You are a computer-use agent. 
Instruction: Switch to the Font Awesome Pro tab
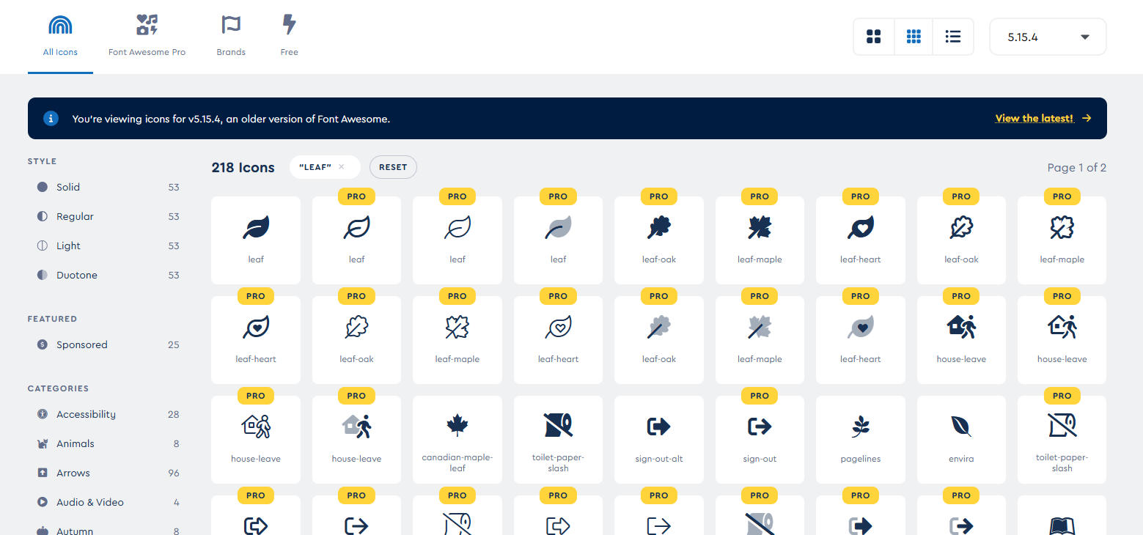(147, 36)
